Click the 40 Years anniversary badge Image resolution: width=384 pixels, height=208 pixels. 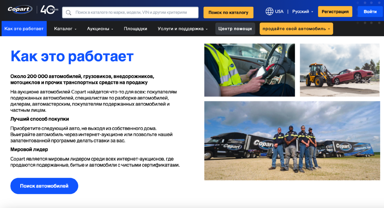click(x=49, y=10)
